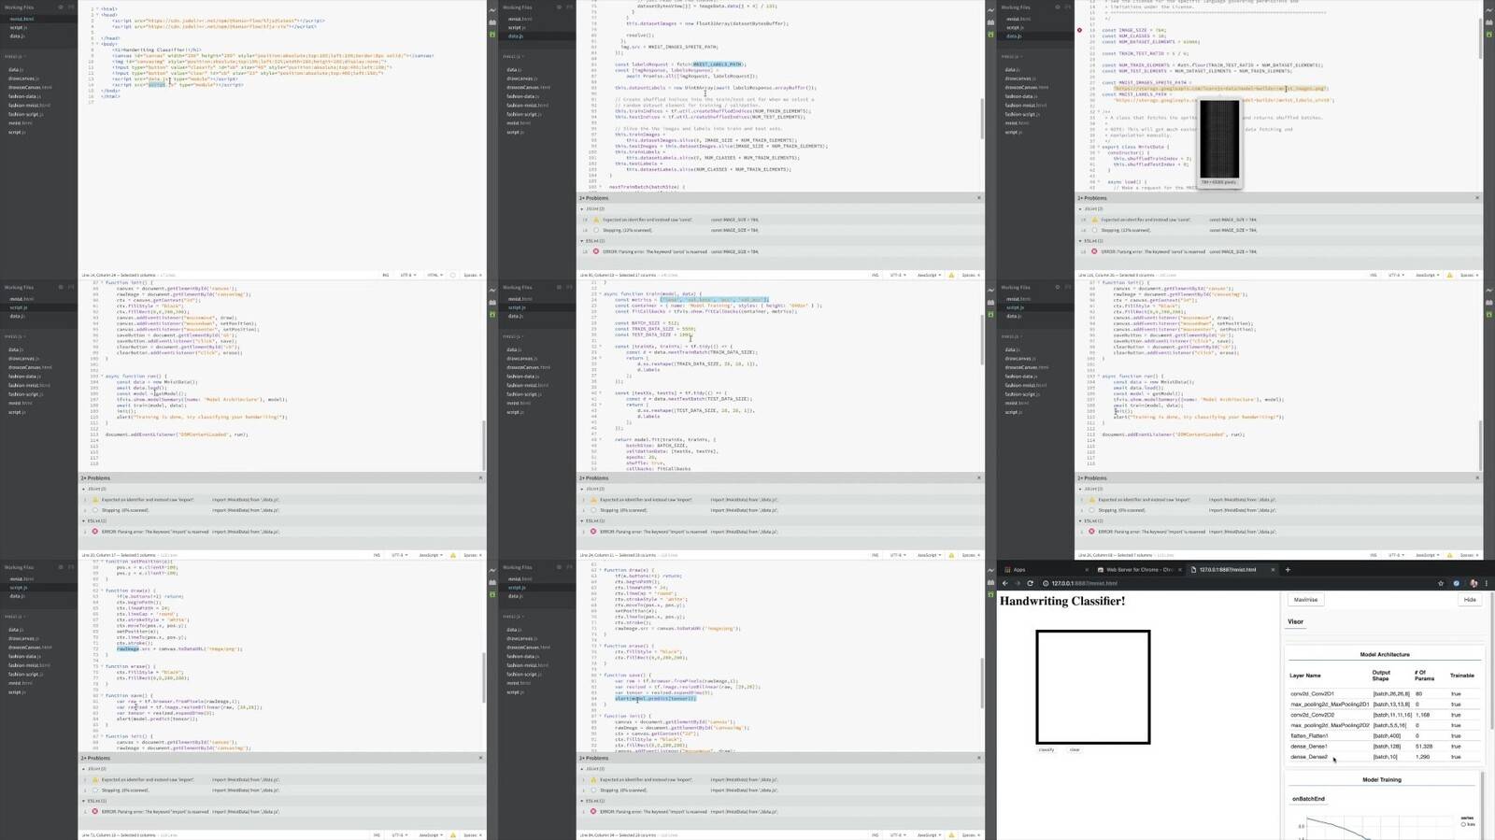Open Extension Manager icon in mnist.html editor
This screenshot has width=1495, height=840.
coord(492,23)
